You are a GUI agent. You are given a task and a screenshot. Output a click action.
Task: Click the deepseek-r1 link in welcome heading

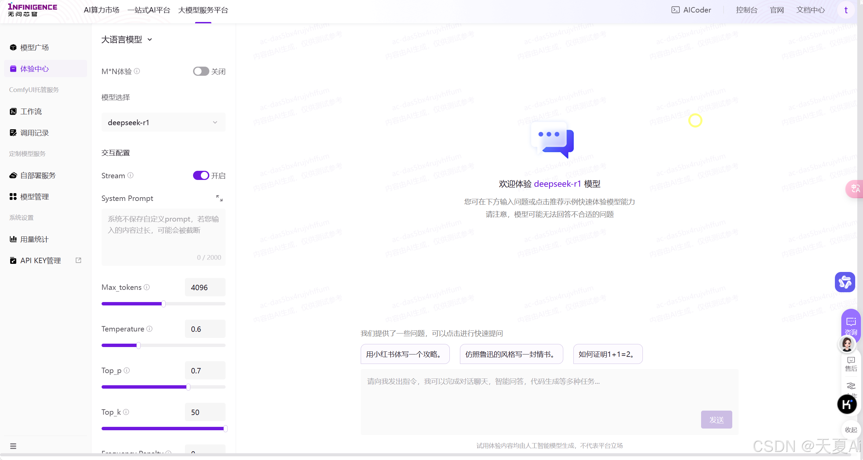click(557, 184)
